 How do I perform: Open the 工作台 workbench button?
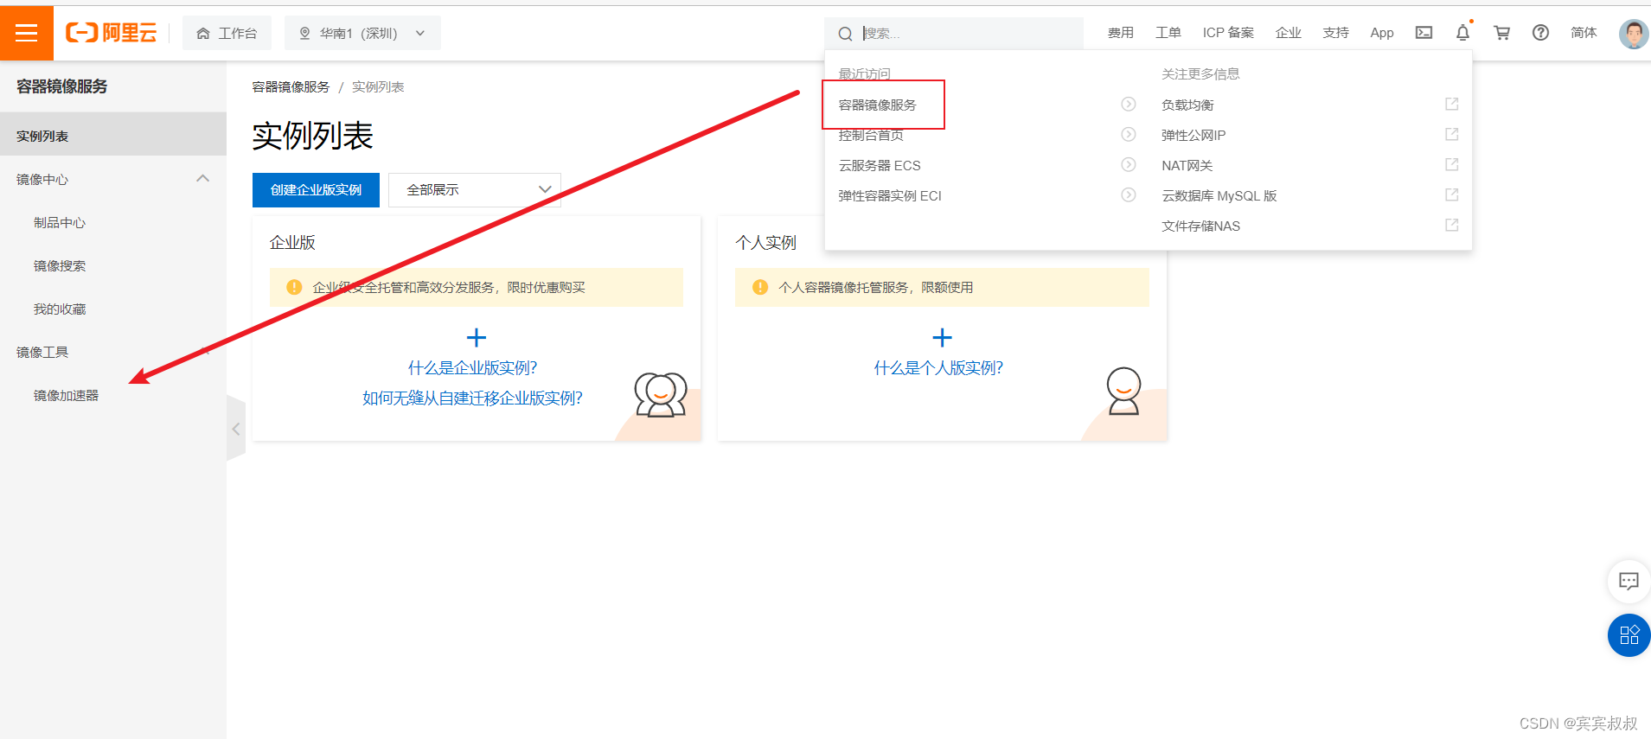click(x=227, y=33)
